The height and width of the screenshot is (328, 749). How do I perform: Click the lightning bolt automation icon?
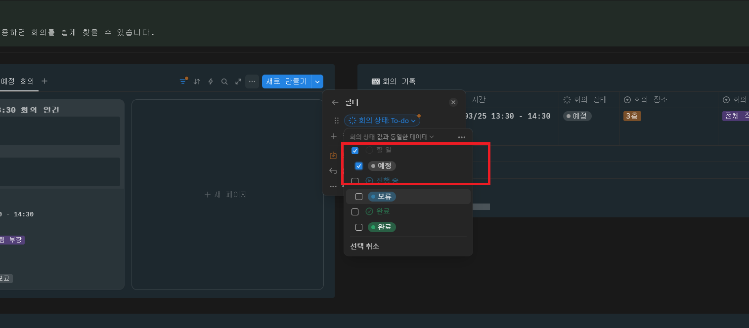coord(211,82)
